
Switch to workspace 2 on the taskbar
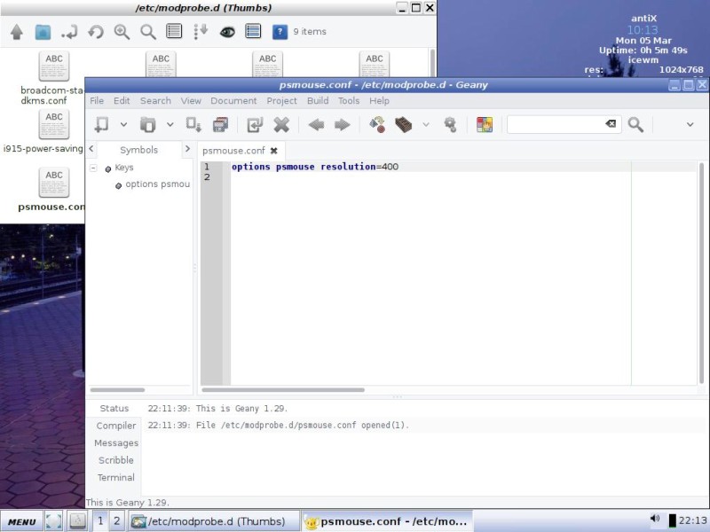pos(117,521)
